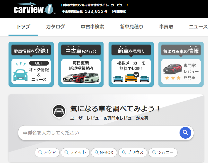The height and width of the screenshot is (163, 208).
Task: Click the GET badge on registration card
Action: (39, 63)
